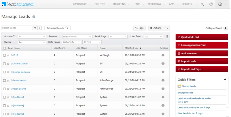
Task: Tick the checkbox for James Nestor lead
Action: click(4, 80)
